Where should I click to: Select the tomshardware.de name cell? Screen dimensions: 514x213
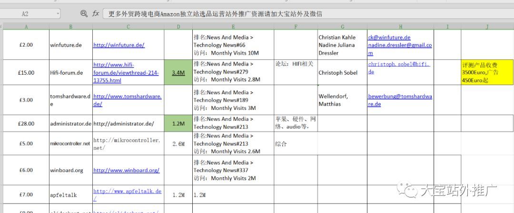(x=71, y=100)
